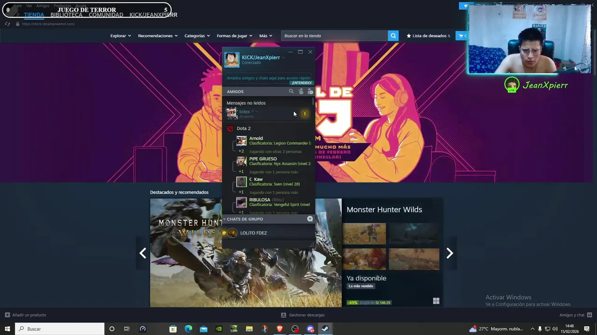Viewport: 597px width, 335px height.
Task: Click Gestionar descargas link
Action: [306, 315]
